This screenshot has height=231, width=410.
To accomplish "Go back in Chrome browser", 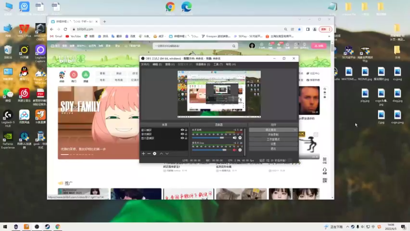I will [x=52, y=29].
